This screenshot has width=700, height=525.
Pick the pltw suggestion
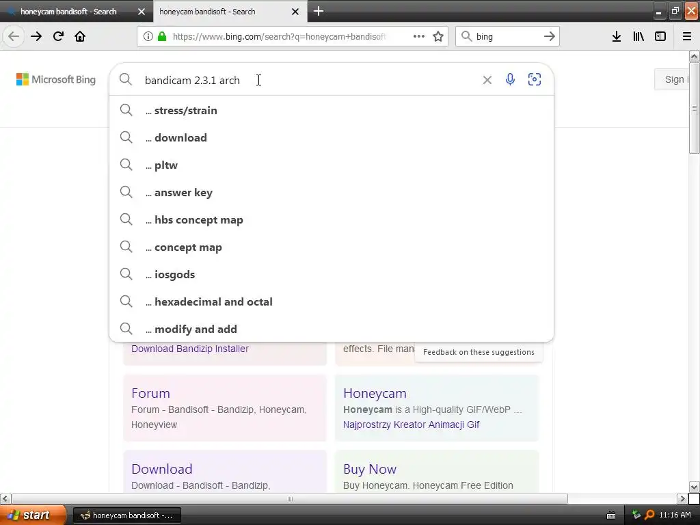[332, 165]
